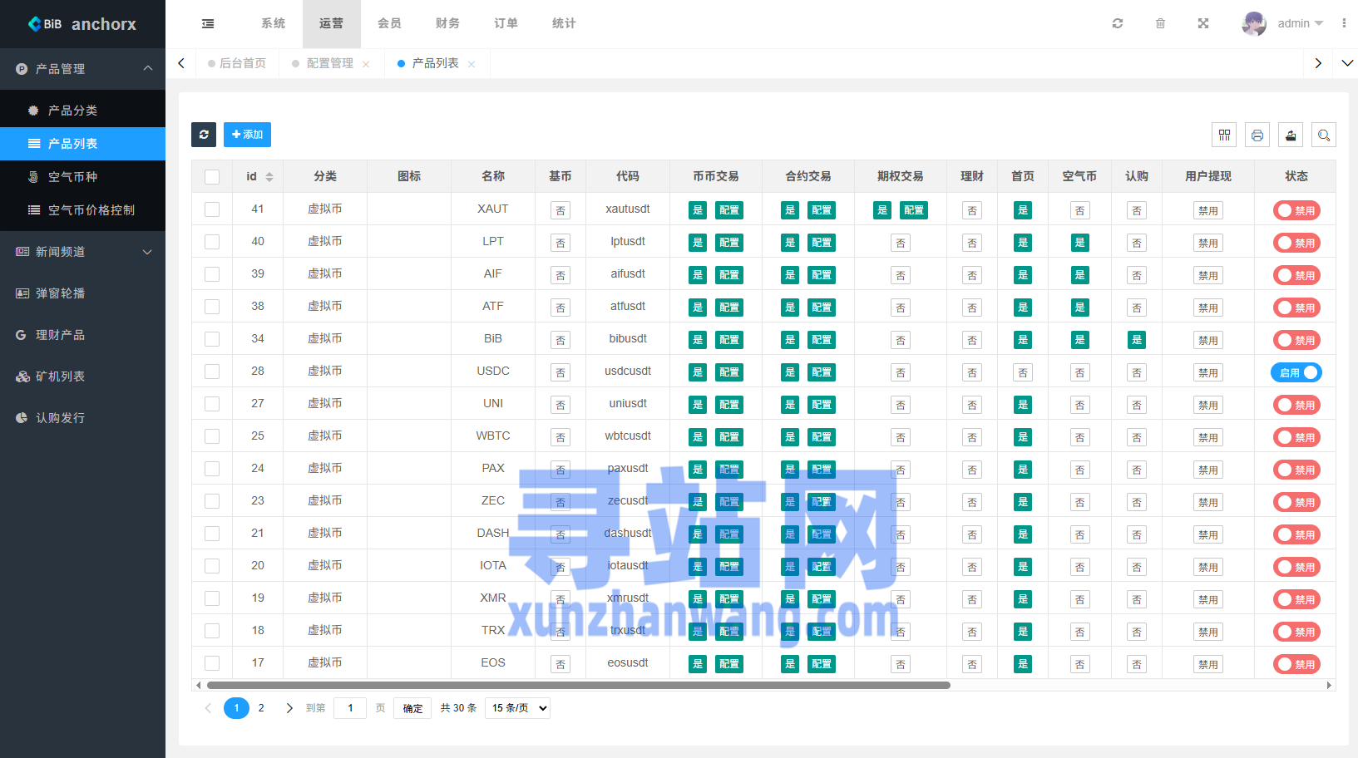Go to page 2 in pagination
This screenshot has width=1358, height=758.
[261, 708]
